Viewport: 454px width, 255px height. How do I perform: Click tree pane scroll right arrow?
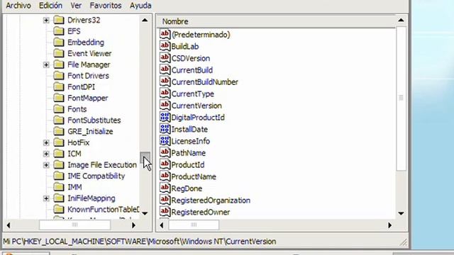point(133,225)
